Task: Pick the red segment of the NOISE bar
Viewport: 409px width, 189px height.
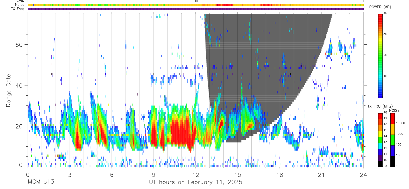Action: pyautogui.click(x=393, y=119)
